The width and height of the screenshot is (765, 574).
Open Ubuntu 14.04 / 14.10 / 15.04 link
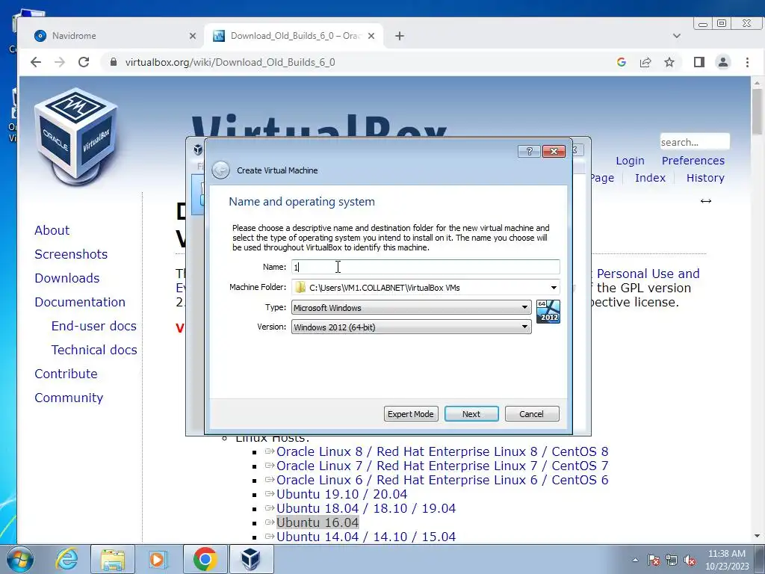pos(366,537)
